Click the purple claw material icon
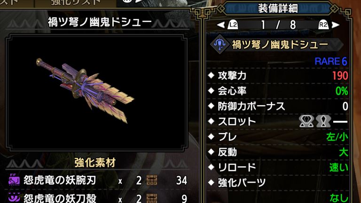The width and height of the screenshot is (361, 203). click(x=14, y=180)
